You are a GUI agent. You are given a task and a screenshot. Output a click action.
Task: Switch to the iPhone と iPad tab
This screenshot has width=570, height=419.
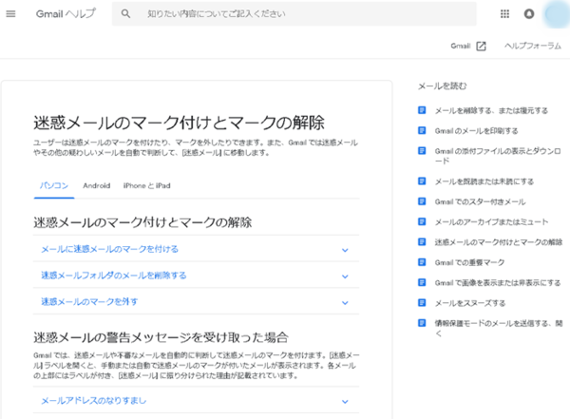click(x=146, y=186)
